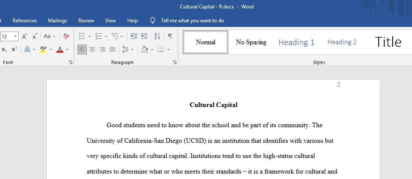The width and height of the screenshot is (412, 179).
Task: Switch to the View tab
Action: pyautogui.click(x=110, y=21)
